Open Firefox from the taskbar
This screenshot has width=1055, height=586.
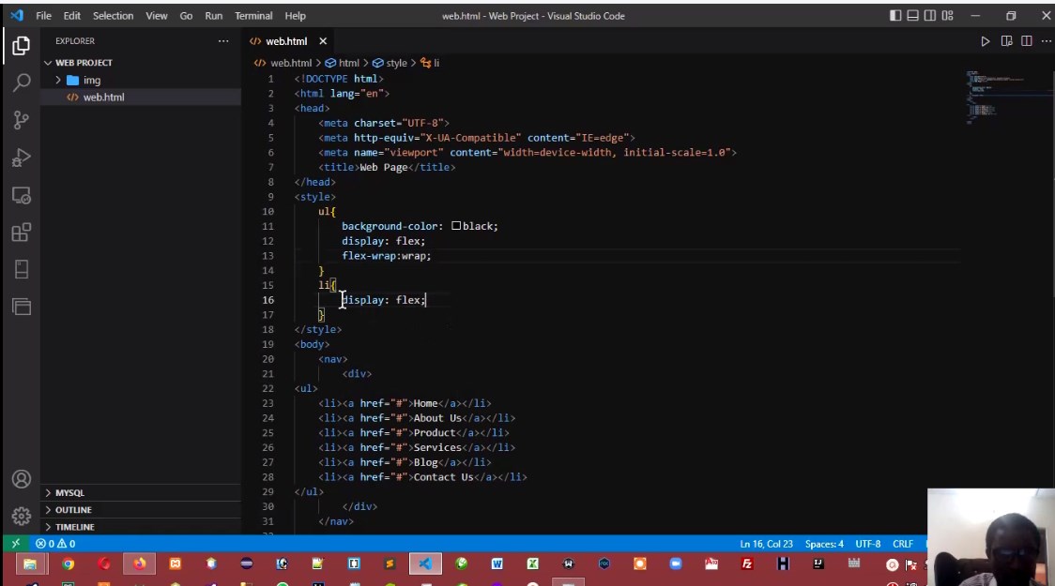point(139,563)
